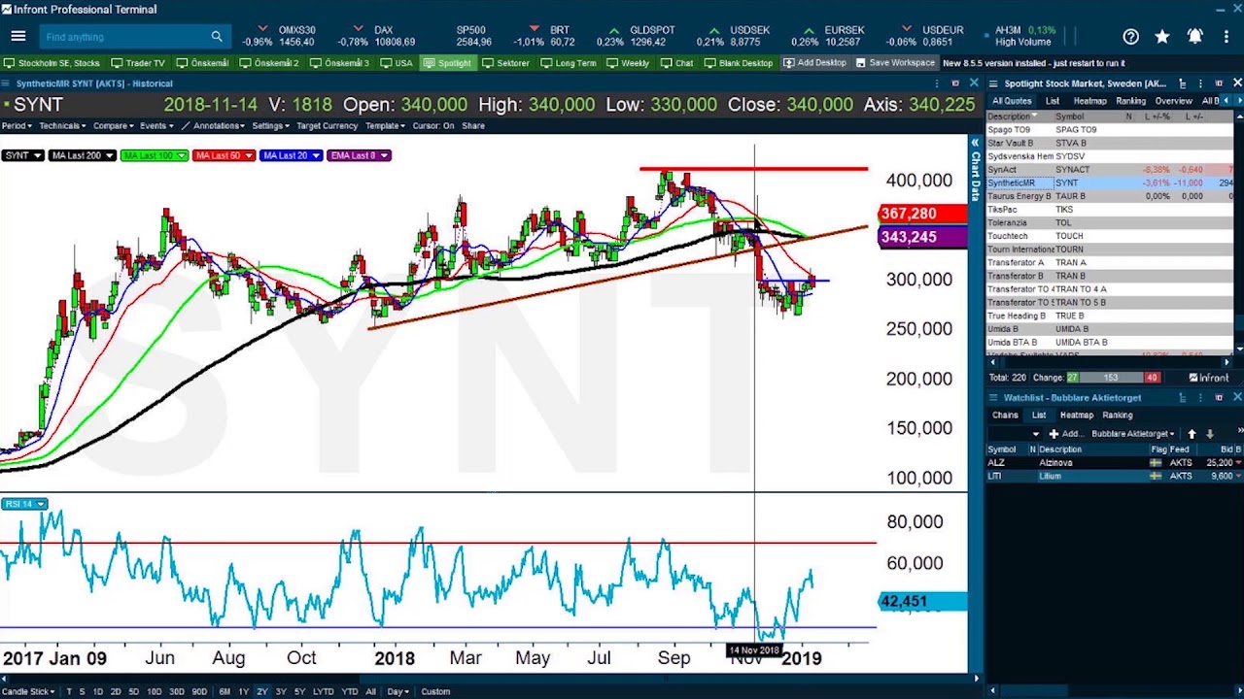Open Spotlight Stock Market window menu icon
The image size is (1244, 699).
click(993, 83)
